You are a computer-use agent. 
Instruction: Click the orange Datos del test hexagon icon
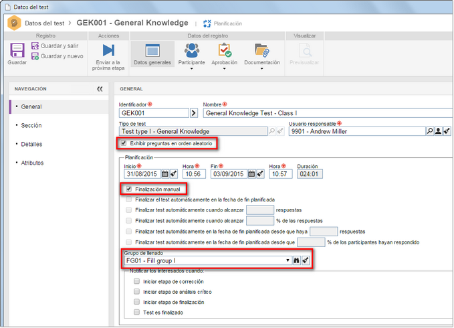pos(14,23)
